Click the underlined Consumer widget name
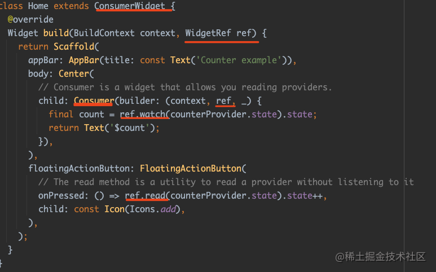Screen dimensions: 436x272 click(x=94, y=100)
